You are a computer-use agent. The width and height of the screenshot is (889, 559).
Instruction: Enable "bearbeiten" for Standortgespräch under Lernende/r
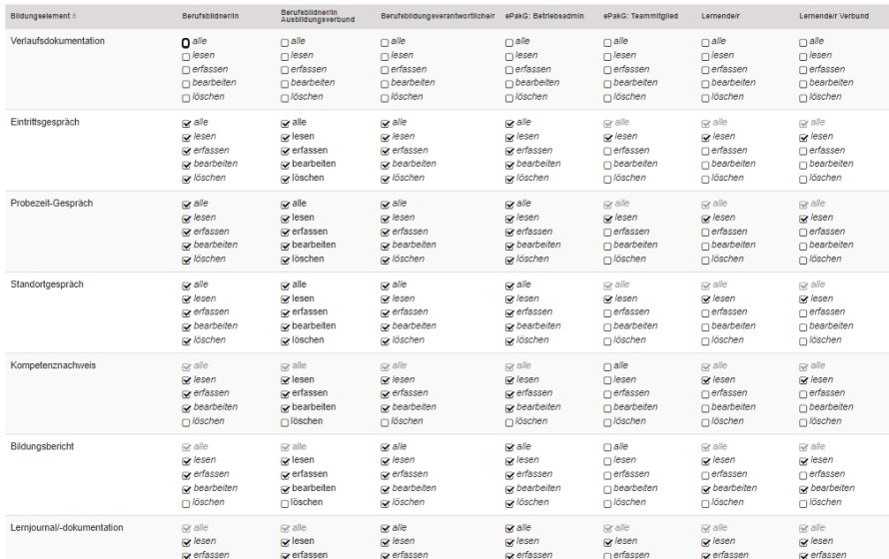tap(706, 327)
